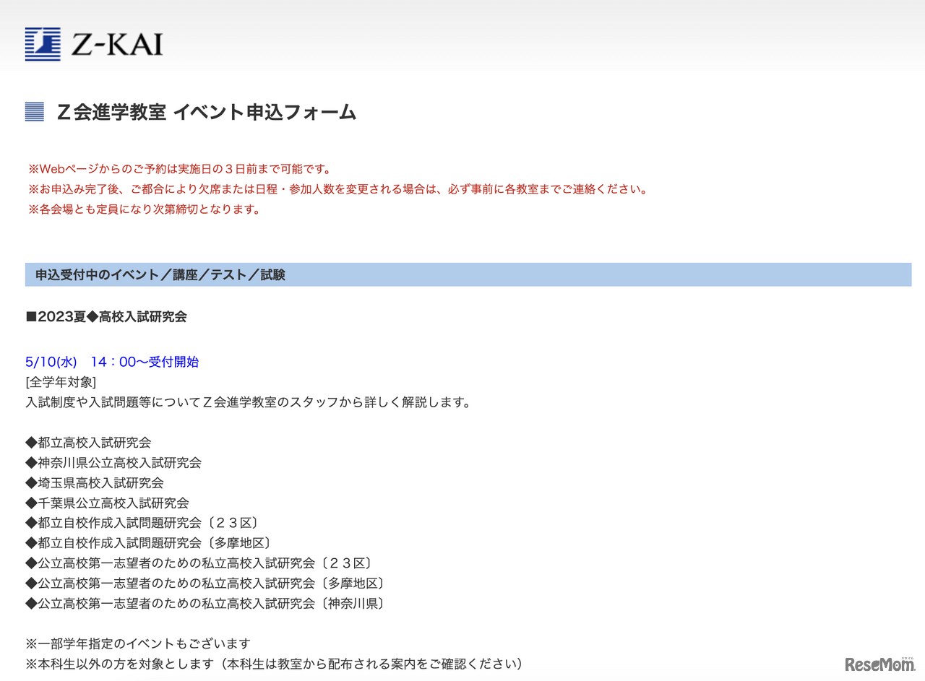Click the ■2023夏◆高校入試研究会 title
The image size is (925, 681).
[105, 316]
